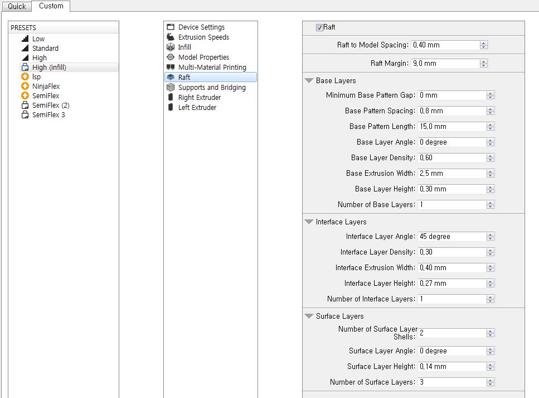Adjust Interface Layer Angle stepper
The image size is (539, 398).
coord(491,237)
